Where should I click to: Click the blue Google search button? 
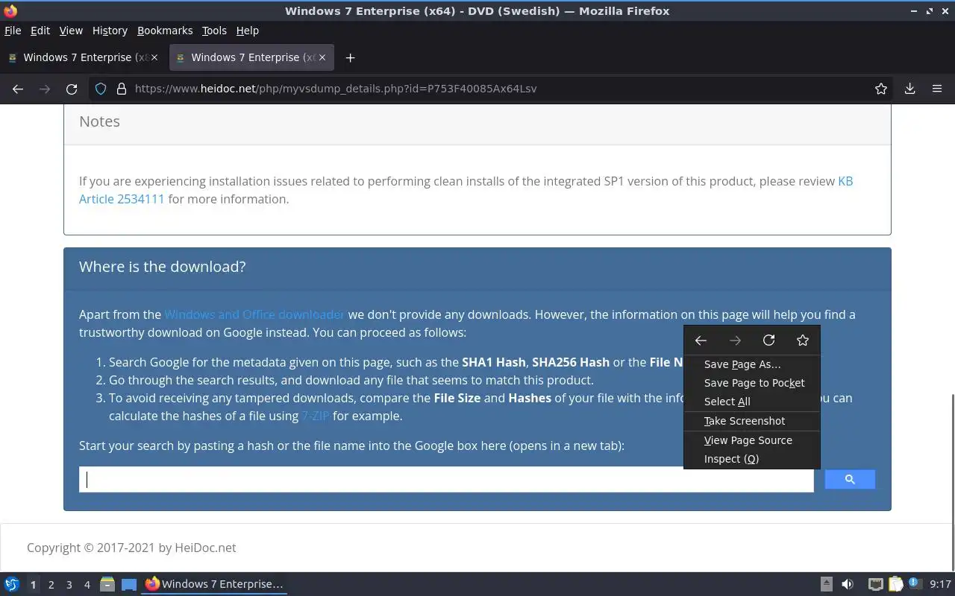tap(850, 479)
